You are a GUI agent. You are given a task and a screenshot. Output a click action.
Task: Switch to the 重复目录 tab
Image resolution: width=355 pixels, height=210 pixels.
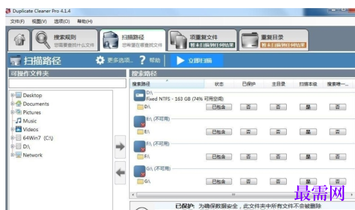pyautogui.click(x=274, y=40)
